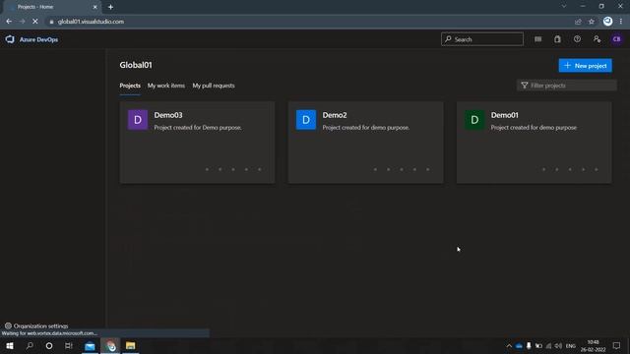Open the user settings icon in header

597,39
